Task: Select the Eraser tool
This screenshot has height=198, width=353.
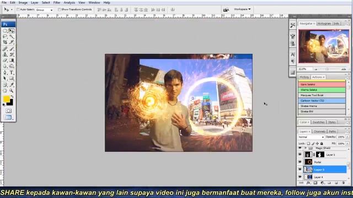Action: [5, 60]
